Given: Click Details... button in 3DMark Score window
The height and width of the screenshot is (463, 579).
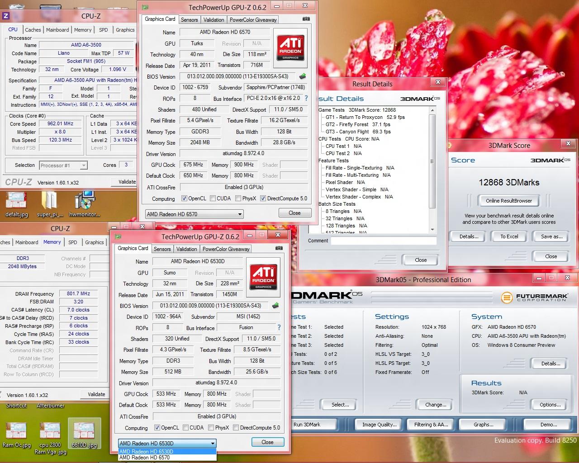Looking at the screenshot, I should 469,236.
